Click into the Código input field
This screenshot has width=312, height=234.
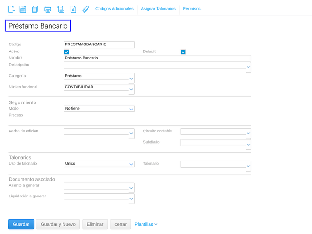99,44
